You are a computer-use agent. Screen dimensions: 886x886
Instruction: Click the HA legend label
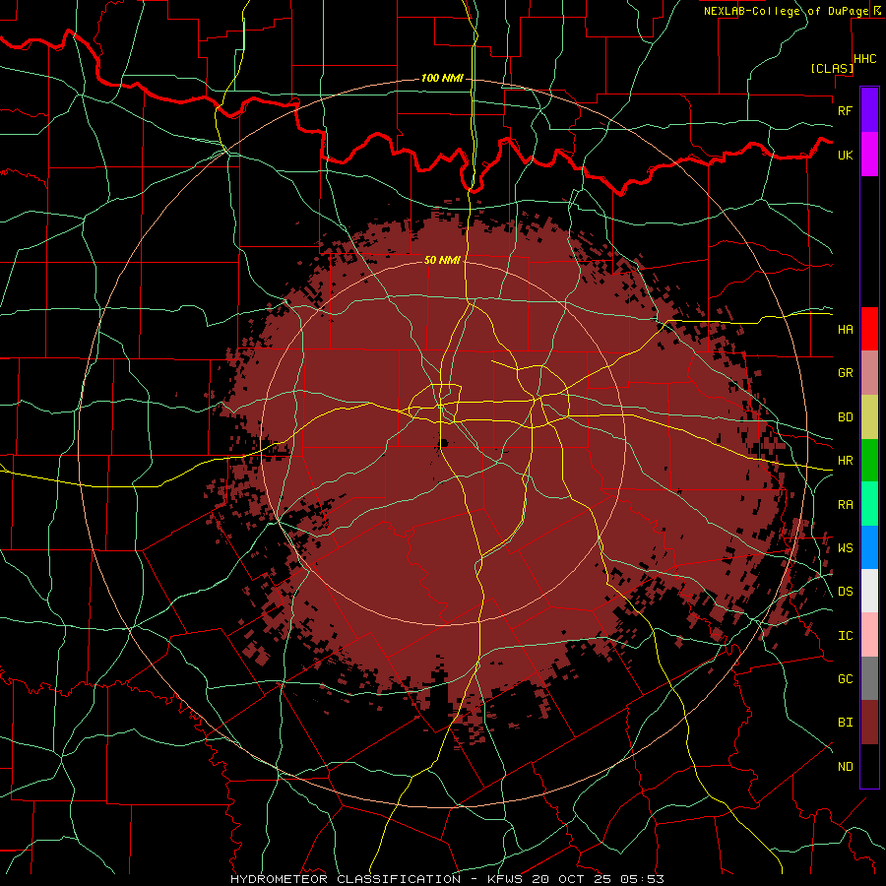[845, 330]
